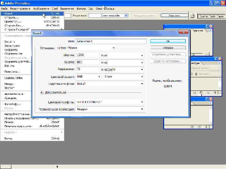
Task: Open the Paths panel flyout menu arrow
Action: [219, 63]
